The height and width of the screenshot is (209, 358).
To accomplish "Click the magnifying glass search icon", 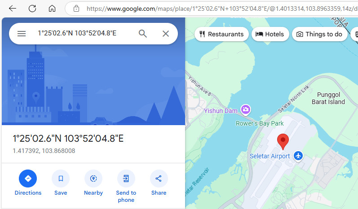I will [x=143, y=34].
